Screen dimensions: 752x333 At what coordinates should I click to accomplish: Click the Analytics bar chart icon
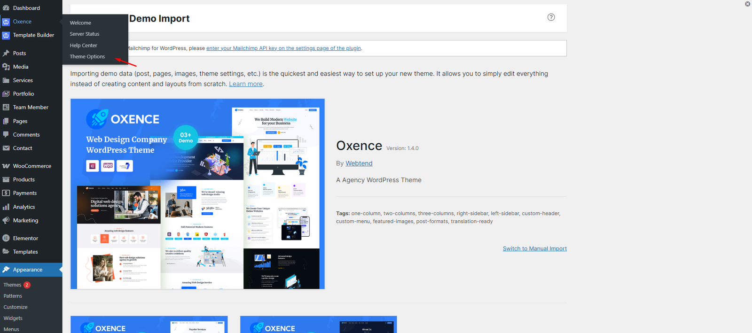tap(6, 207)
